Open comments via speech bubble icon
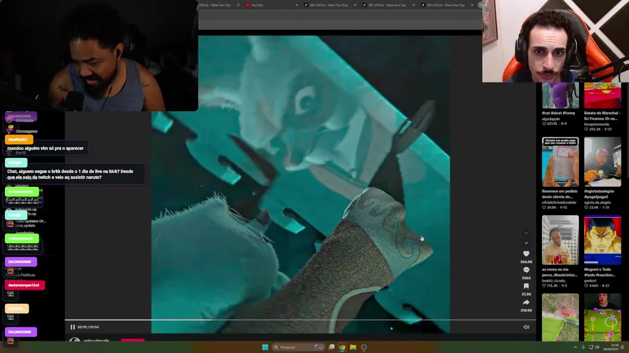 click(x=526, y=270)
